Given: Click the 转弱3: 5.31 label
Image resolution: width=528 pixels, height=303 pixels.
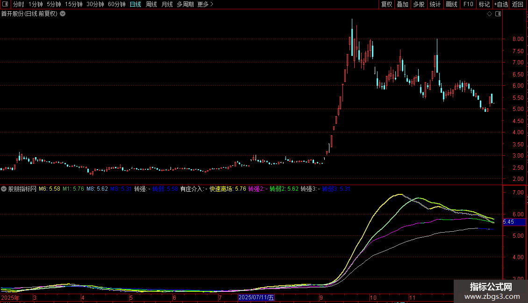Looking at the screenshot, I should tap(336, 189).
